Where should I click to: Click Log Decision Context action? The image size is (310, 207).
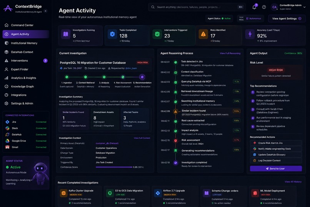(276, 161)
